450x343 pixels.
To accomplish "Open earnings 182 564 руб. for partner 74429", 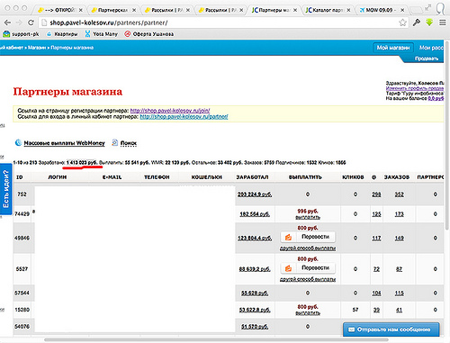I will 255,214.
